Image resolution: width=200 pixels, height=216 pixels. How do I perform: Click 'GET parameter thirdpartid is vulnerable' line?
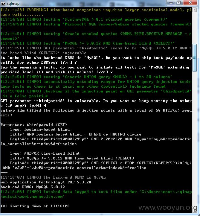point(96,101)
